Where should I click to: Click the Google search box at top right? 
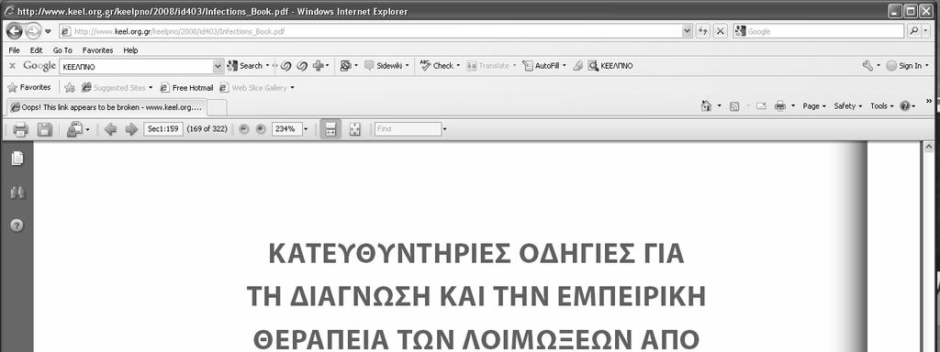click(819, 31)
